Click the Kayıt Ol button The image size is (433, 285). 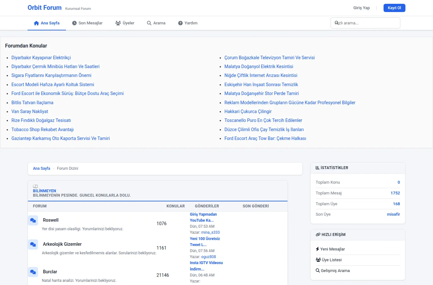[x=394, y=8]
